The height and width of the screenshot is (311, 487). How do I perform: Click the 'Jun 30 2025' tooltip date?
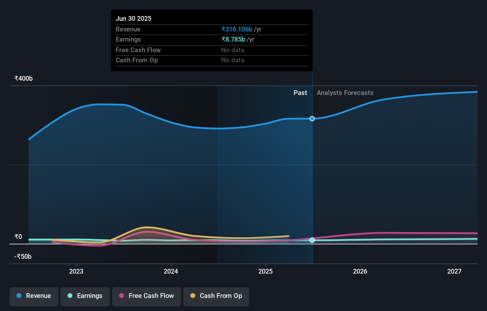[x=133, y=19]
